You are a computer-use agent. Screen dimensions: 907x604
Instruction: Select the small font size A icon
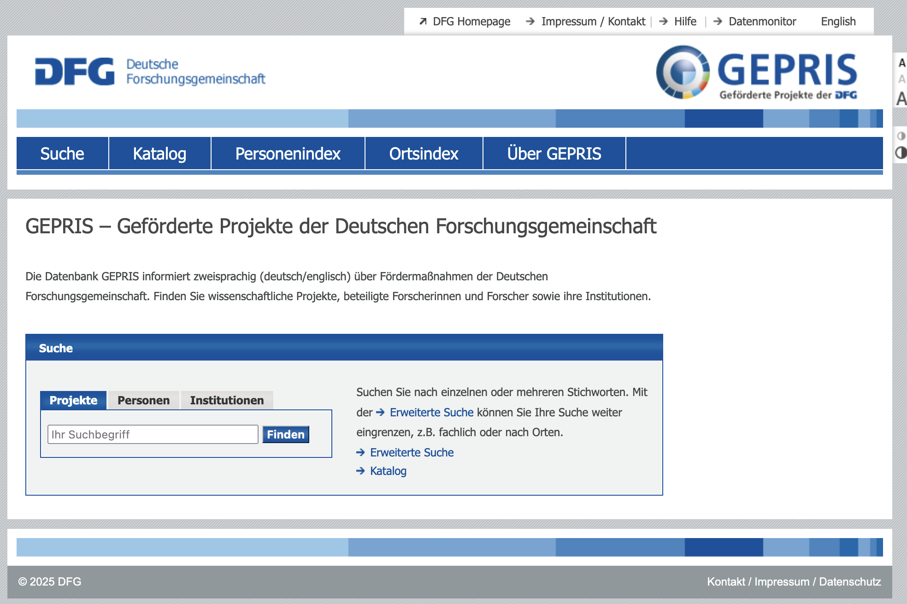(x=902, y=63)
